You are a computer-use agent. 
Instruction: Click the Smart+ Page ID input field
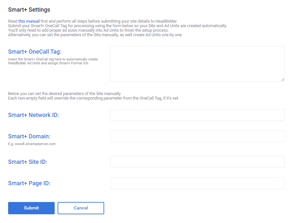[x=197, y=183]
